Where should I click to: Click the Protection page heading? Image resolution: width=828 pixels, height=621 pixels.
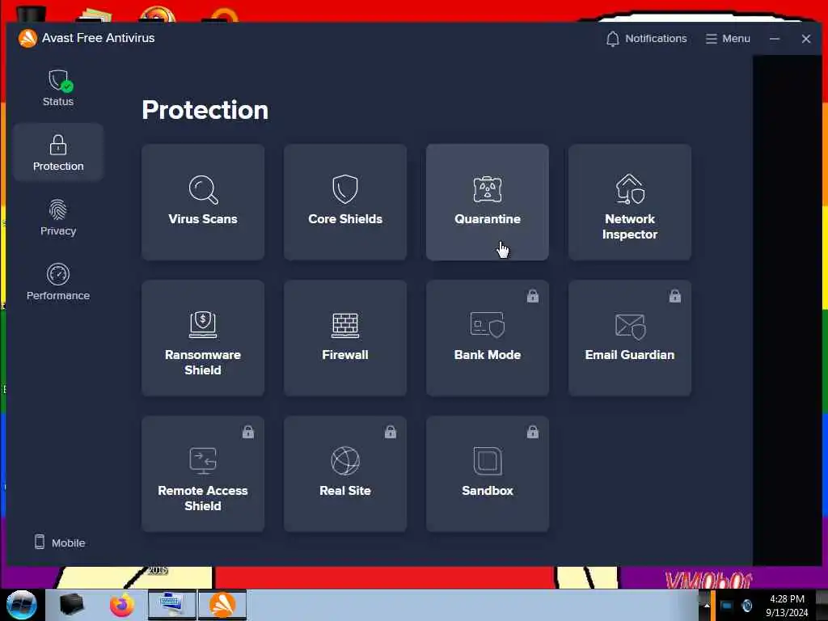[x=205, y=110]
